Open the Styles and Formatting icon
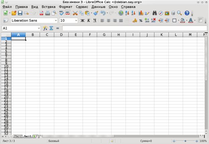Screen dimensions: 209x144 [6, 20]
